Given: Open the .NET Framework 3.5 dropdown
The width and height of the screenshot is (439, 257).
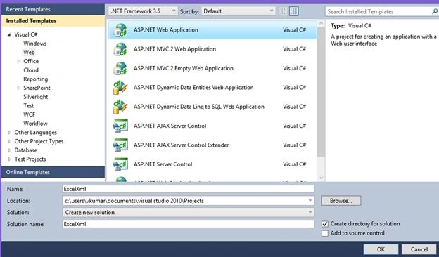Looking at the screenshot, I should tap(143, 11).
